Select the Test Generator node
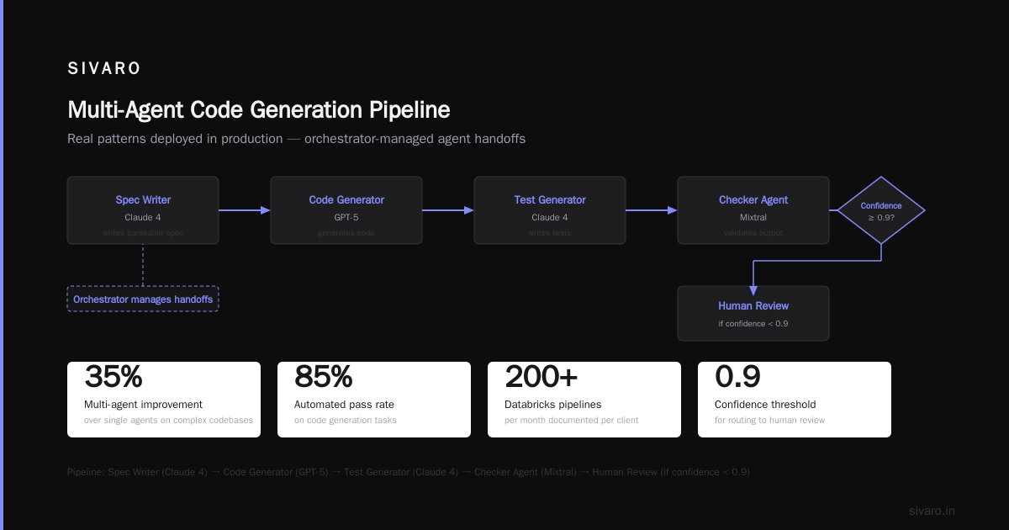The height and width of the screenshot is (530, 1009). click(550, 210)
